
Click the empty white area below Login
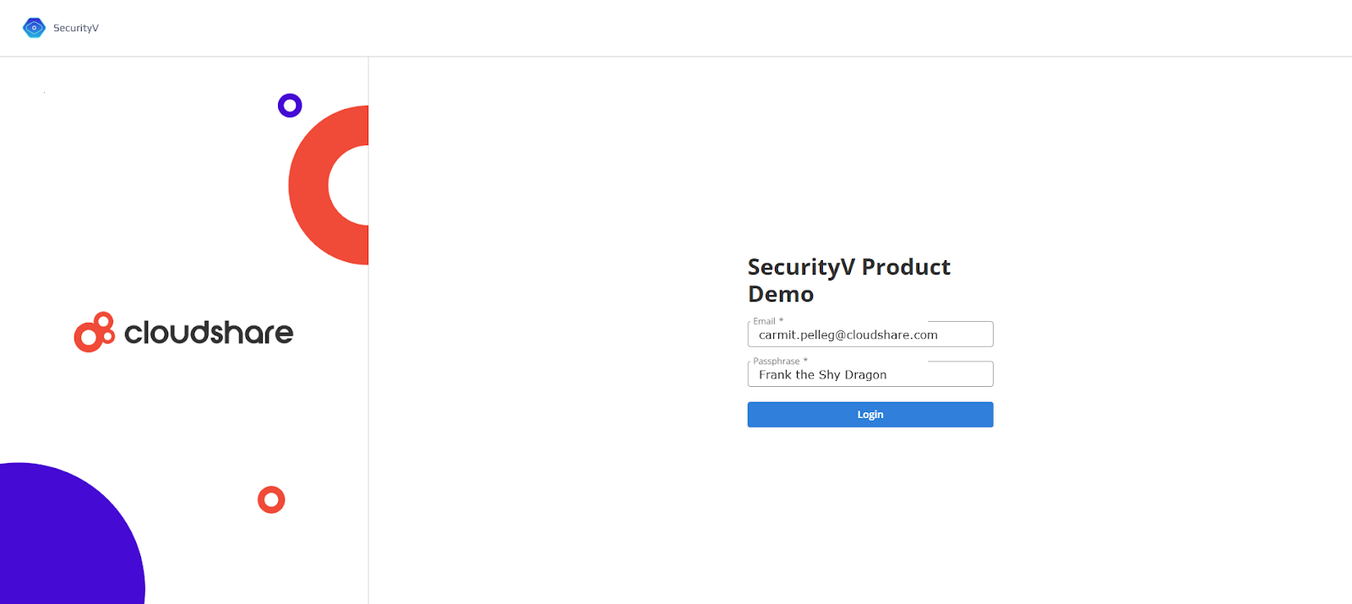[870, 507]
